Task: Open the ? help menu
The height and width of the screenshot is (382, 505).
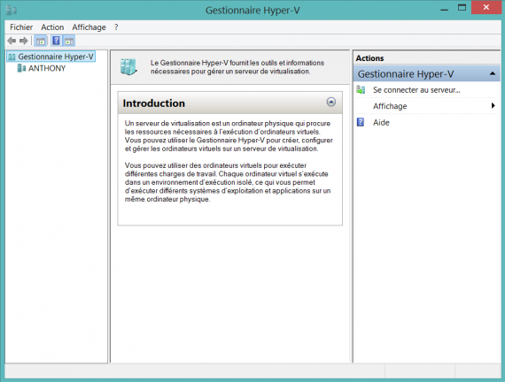Action: pos(116,27)
